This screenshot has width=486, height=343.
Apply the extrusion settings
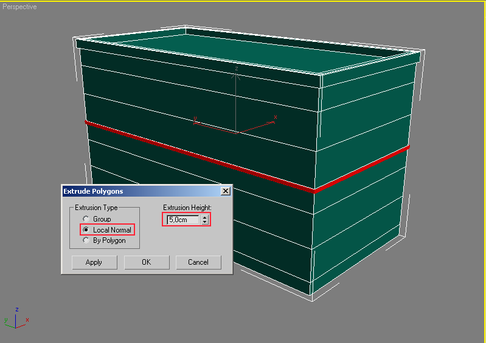point(94,262)
